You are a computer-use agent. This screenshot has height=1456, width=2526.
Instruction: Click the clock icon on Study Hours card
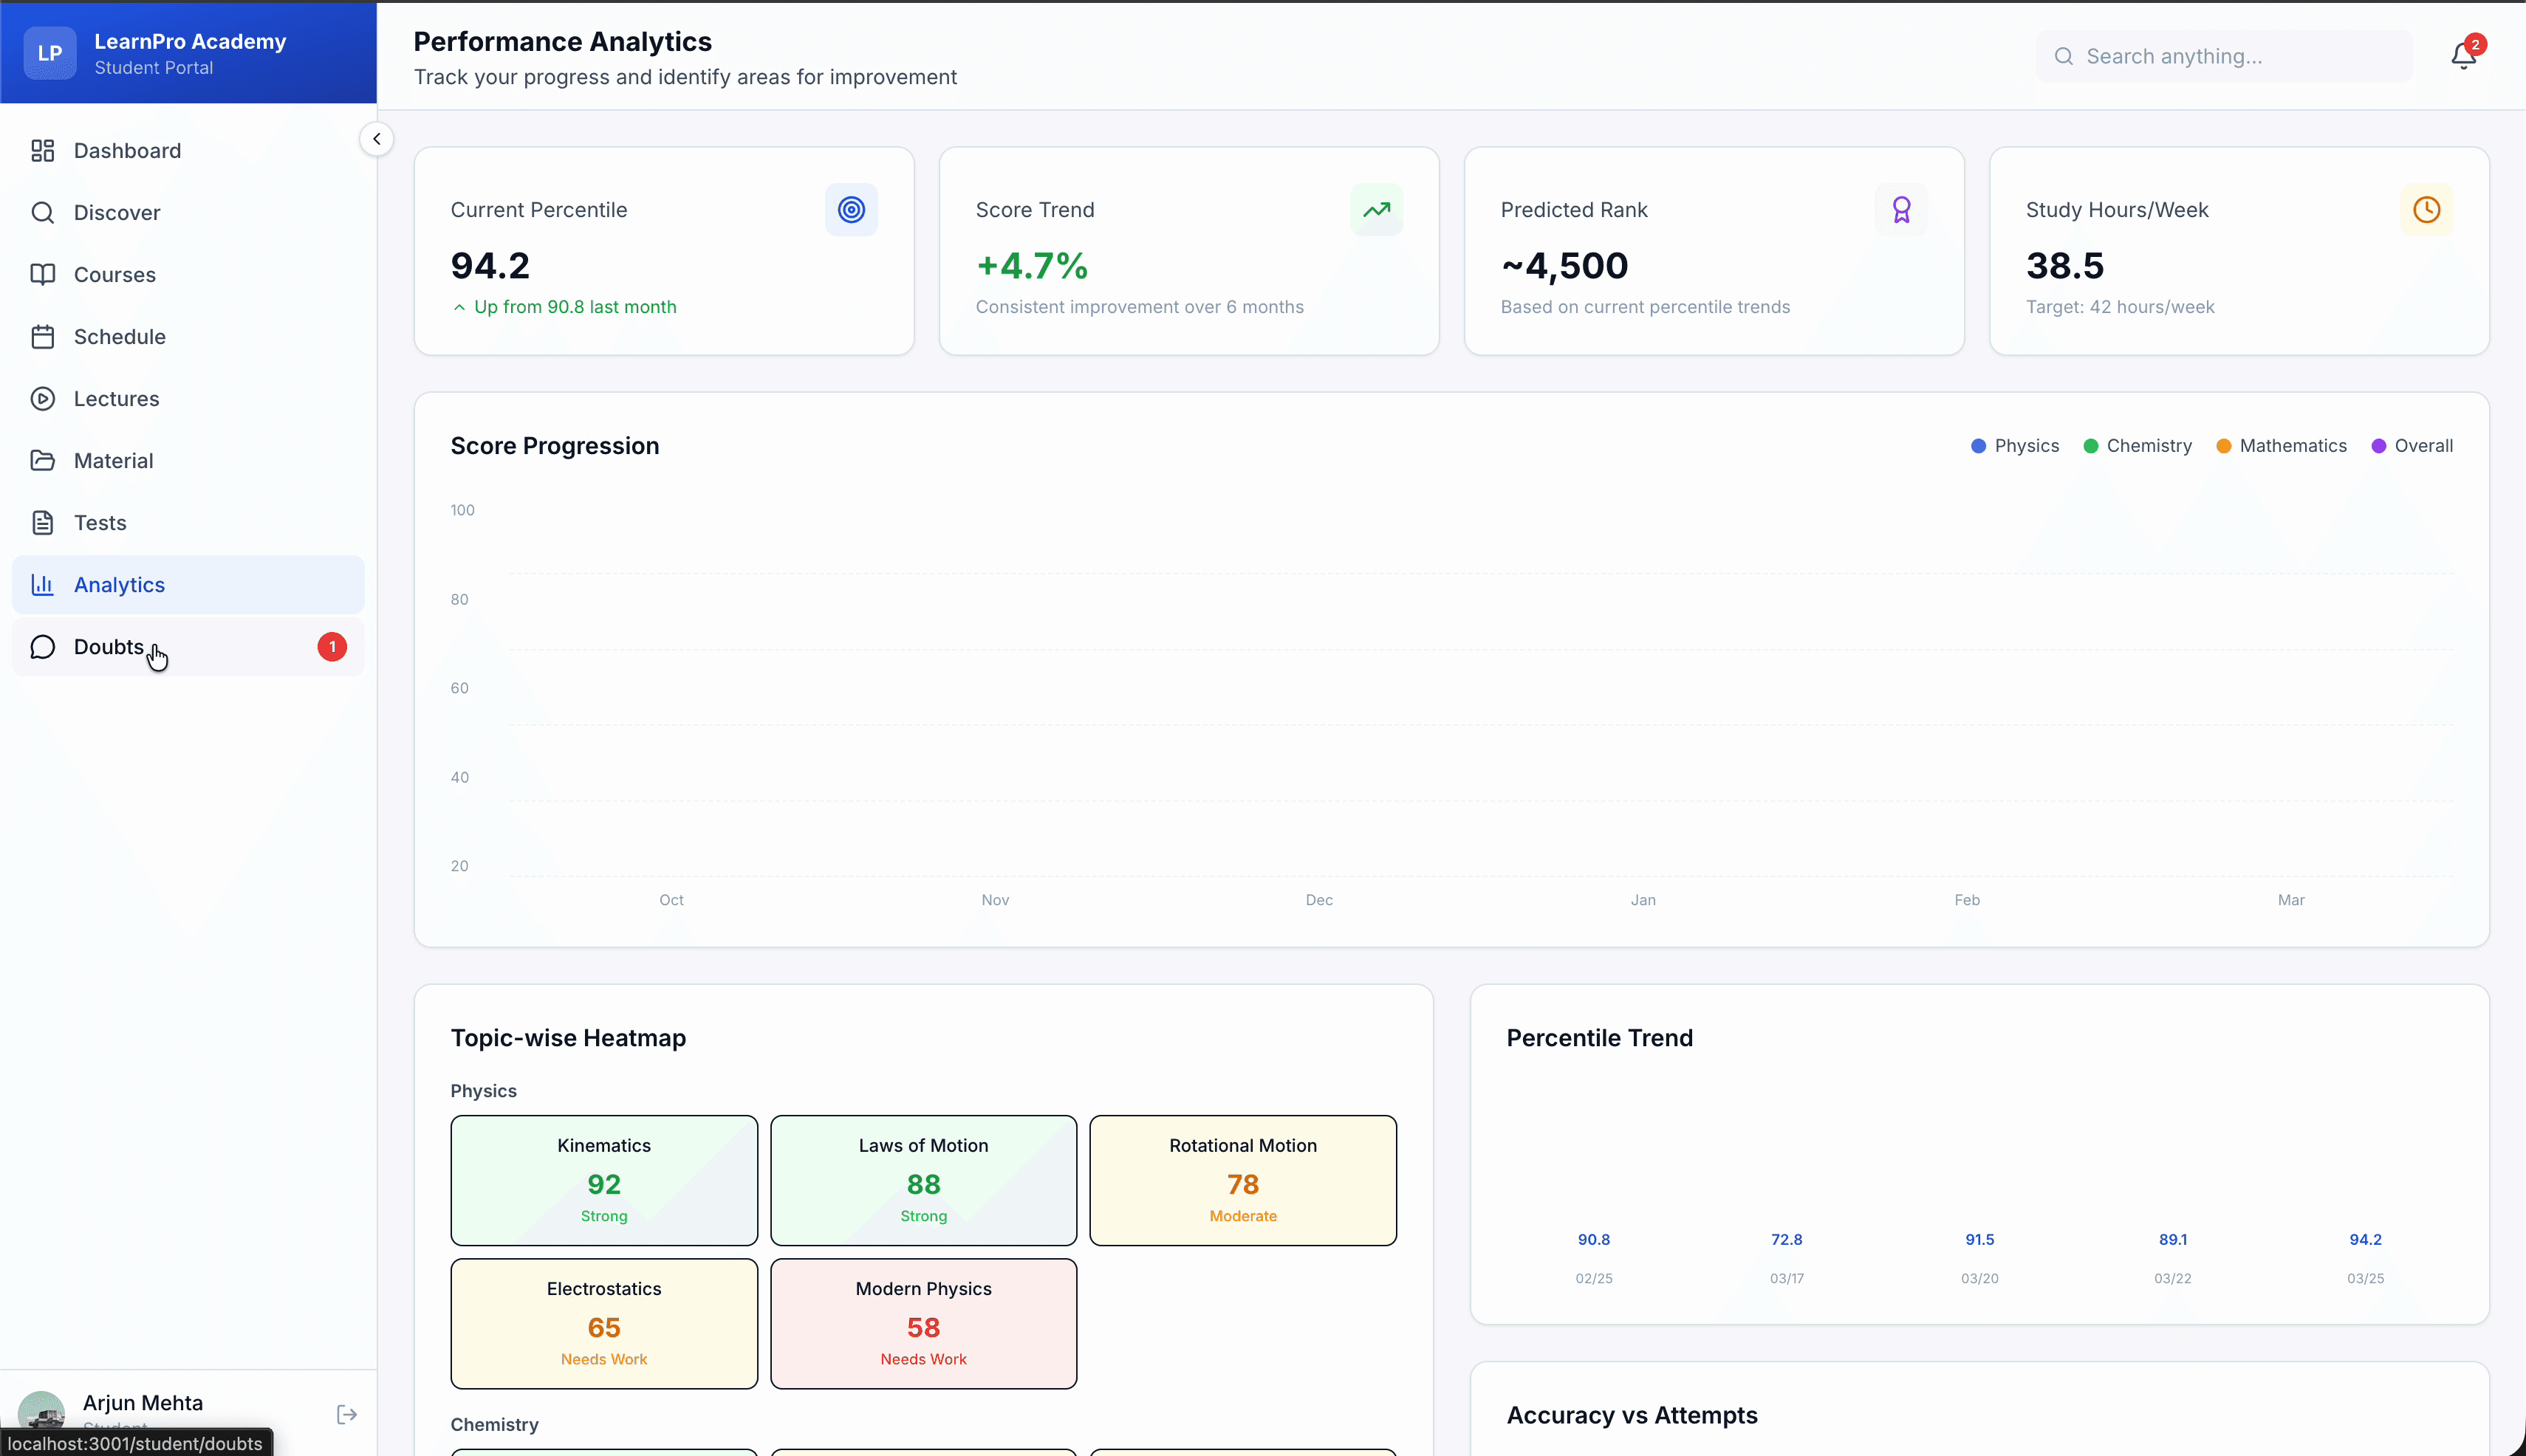(2426, 210)
